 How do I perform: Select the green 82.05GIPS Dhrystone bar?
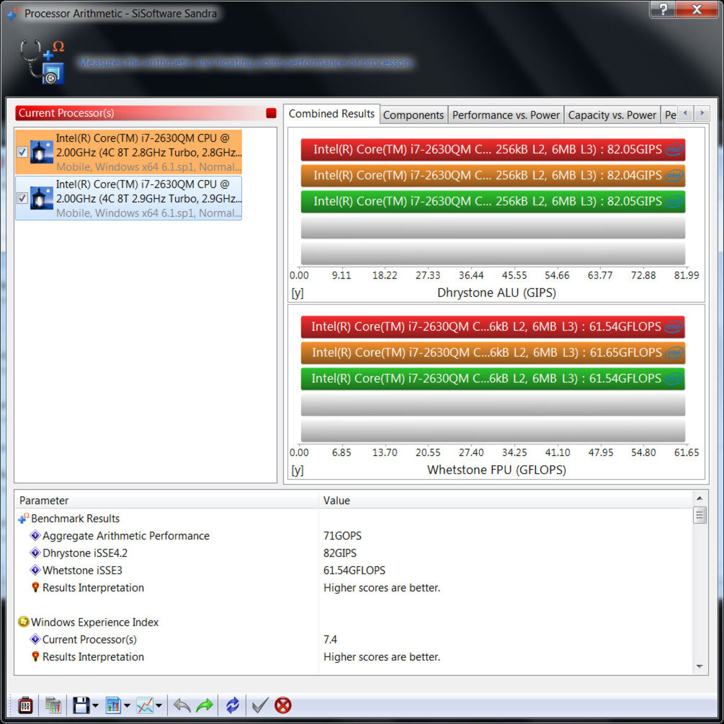[x=493, y=201]
